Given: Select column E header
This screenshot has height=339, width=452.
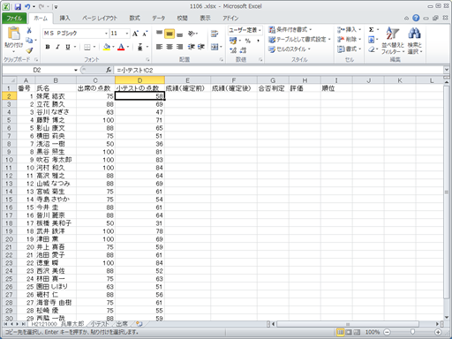Looking at the screenshot, I should pyautogui.click(x=187, y=80).
